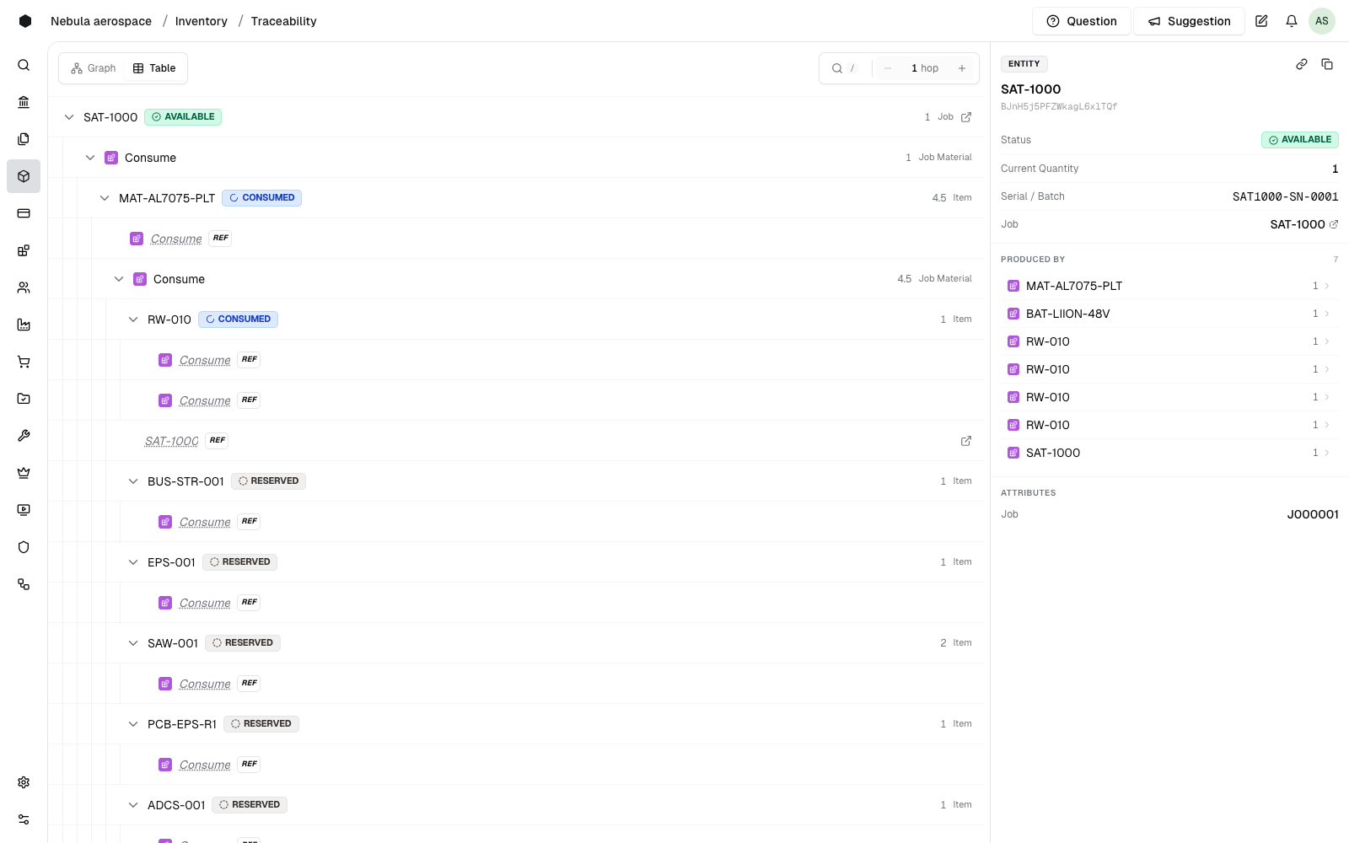The width and height of the screenshot is (1349, 843).
Task: Open the notifications bell
Action: pos(1292,21)
